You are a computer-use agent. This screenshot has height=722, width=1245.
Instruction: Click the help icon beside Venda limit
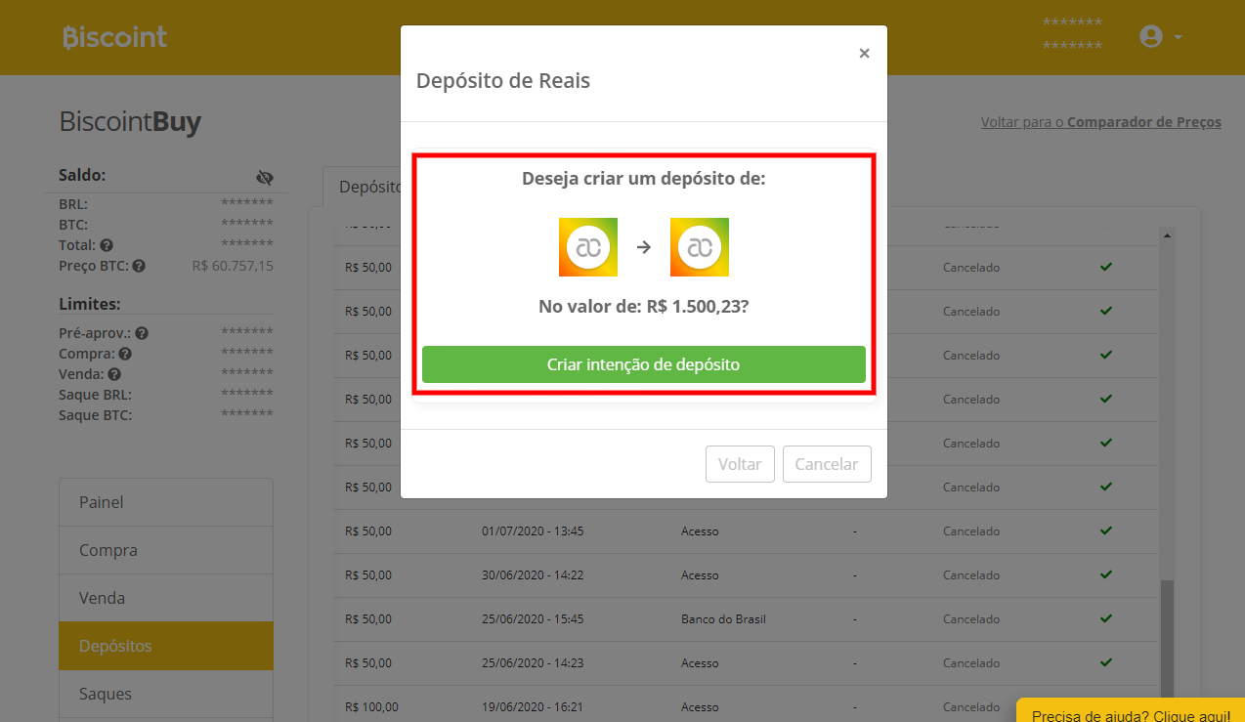pos(114,374)
